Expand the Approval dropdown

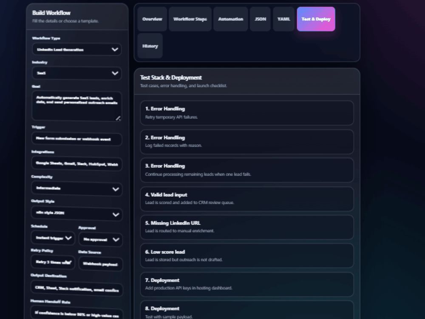[x=101, y=239]
